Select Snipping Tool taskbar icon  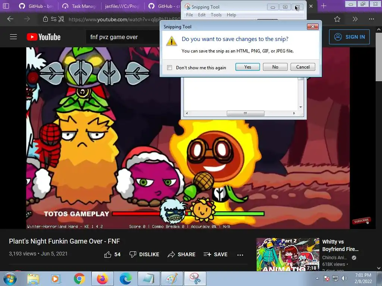click(195, 279)
